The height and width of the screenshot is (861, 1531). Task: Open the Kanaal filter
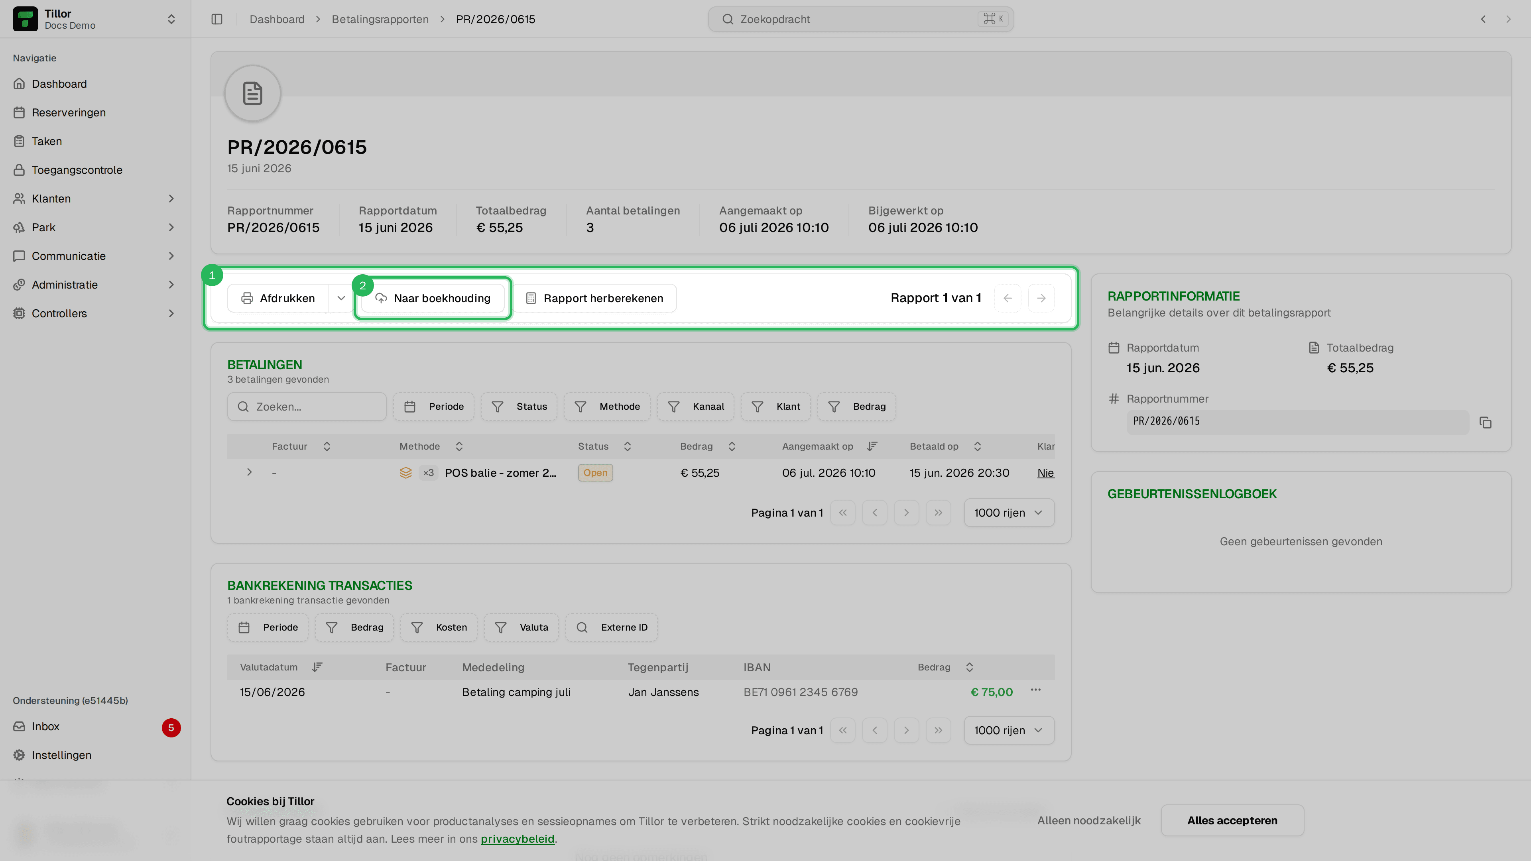click(696, 407)
